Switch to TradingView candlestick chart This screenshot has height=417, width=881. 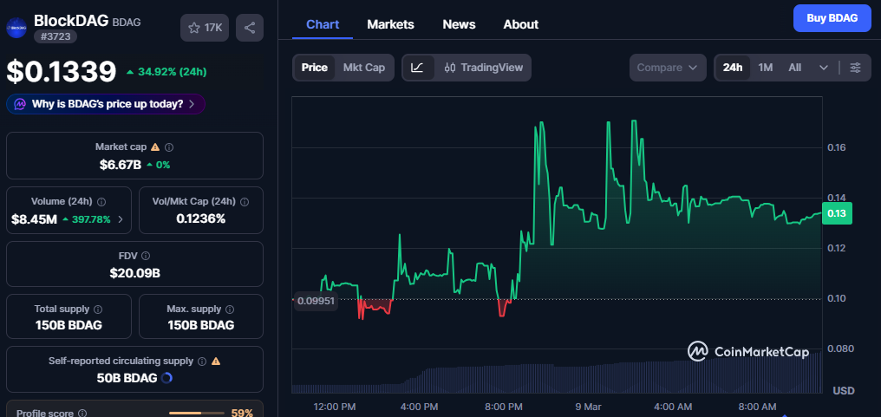(483, 68)
